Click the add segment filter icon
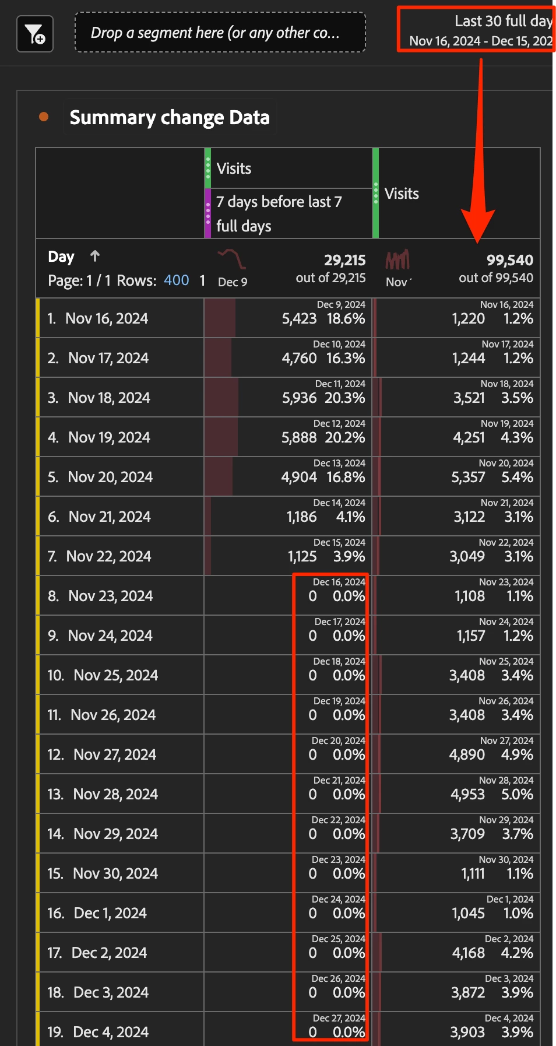 click(35, 34)
